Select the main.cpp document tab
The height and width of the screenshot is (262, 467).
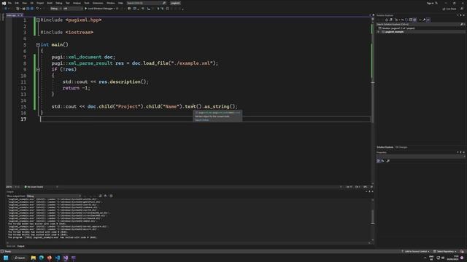(x=12, y=15)
